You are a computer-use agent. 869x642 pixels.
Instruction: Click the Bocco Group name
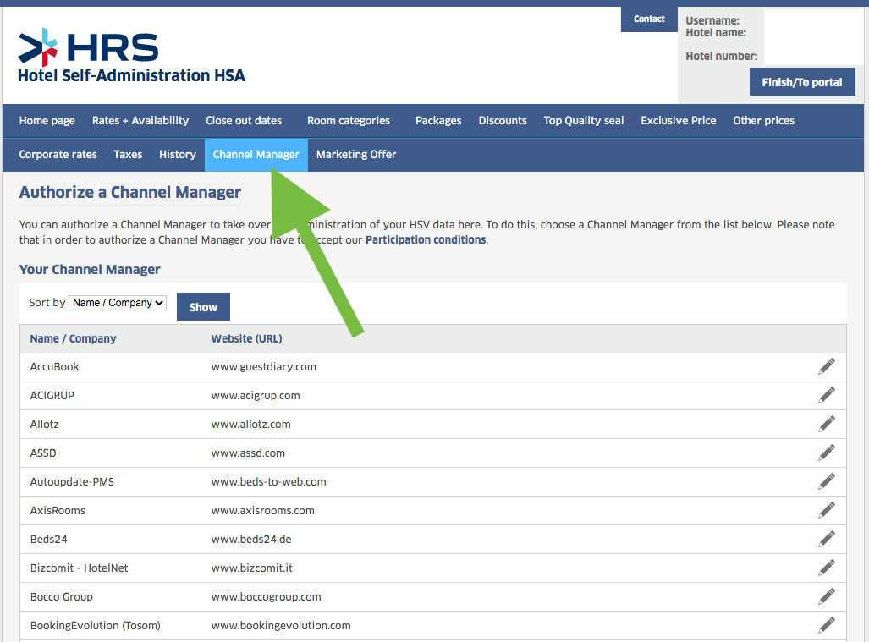pyautogui.click(x=62, y=597)
